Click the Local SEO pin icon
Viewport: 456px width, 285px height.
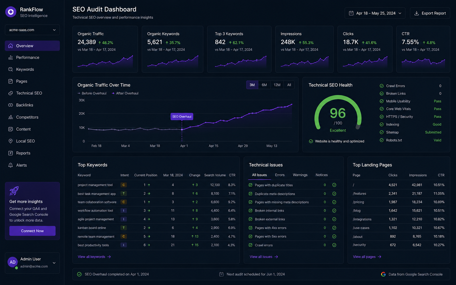tap(11, 141)
